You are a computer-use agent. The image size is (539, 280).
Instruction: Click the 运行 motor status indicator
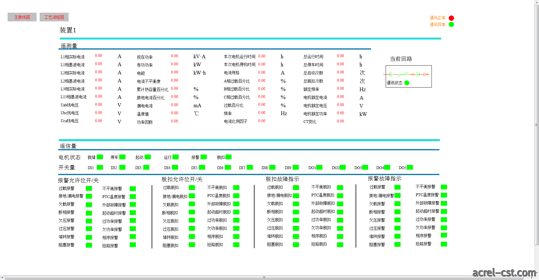pos(176,157)
